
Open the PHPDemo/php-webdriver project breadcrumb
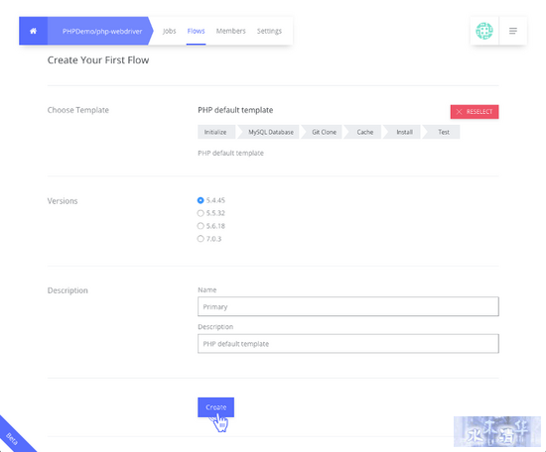pos(102,32)
